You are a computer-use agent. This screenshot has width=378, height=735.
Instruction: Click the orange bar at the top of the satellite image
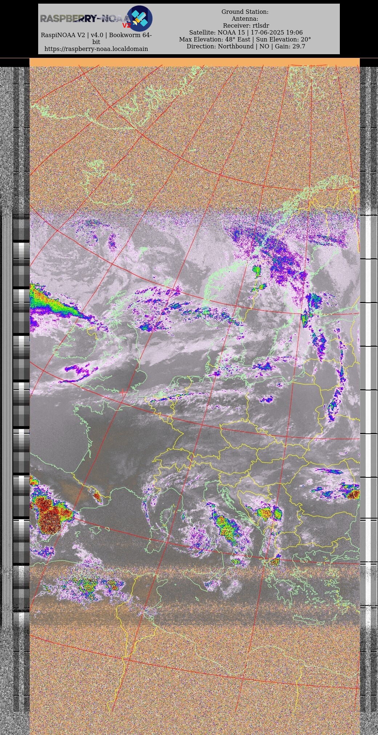[x=194, y=62]
